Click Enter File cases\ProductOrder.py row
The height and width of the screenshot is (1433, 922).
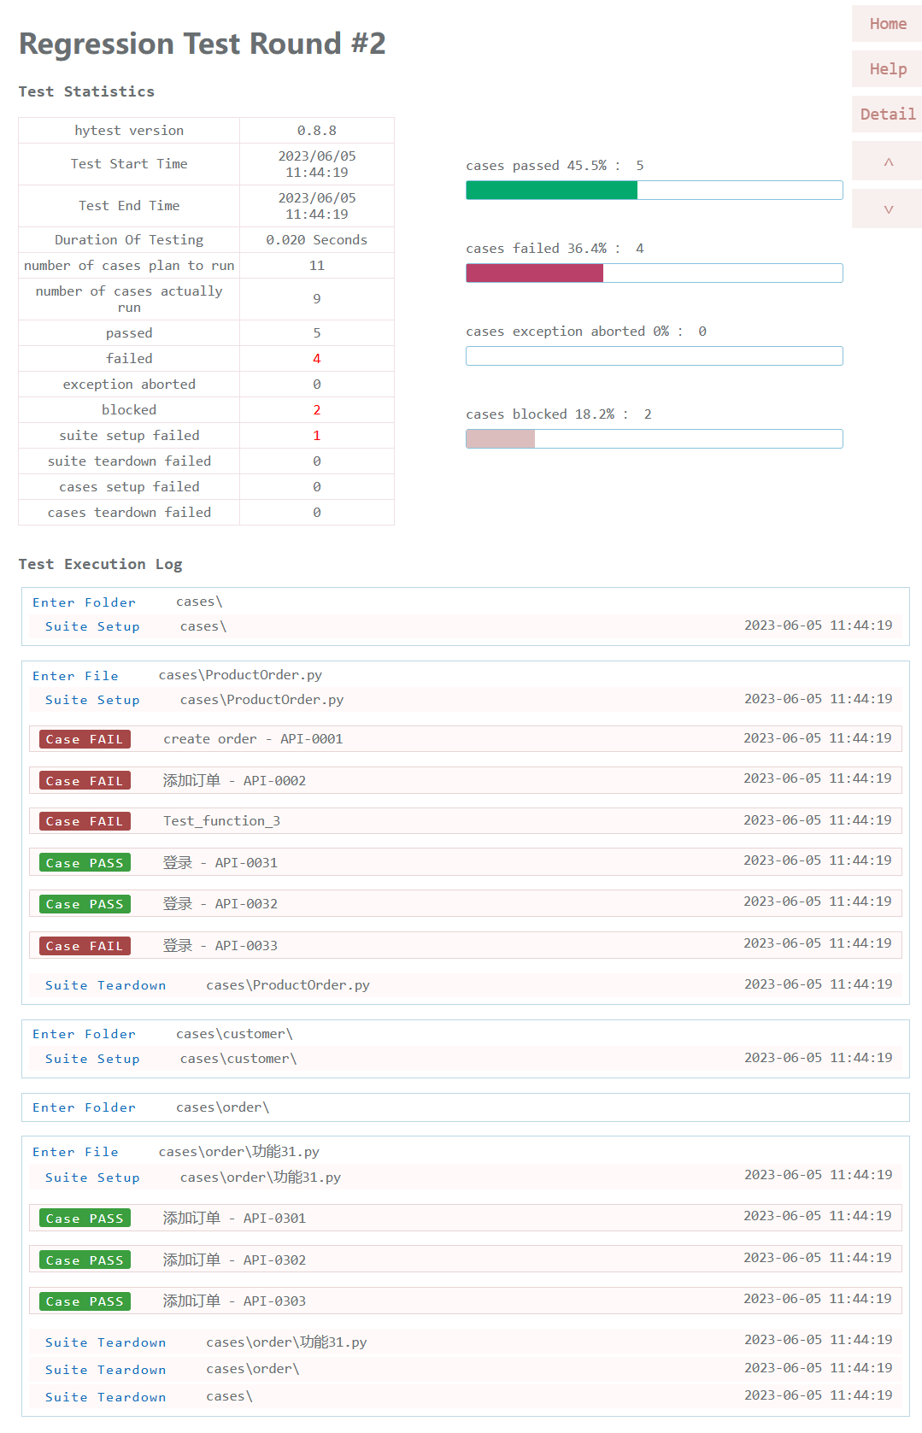pyautogui.click(x=466, y=676)
